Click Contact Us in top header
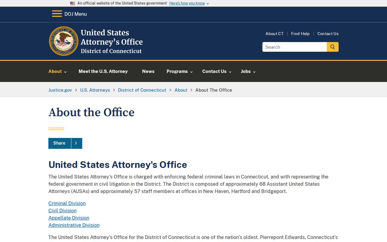 tap(328, 34)
